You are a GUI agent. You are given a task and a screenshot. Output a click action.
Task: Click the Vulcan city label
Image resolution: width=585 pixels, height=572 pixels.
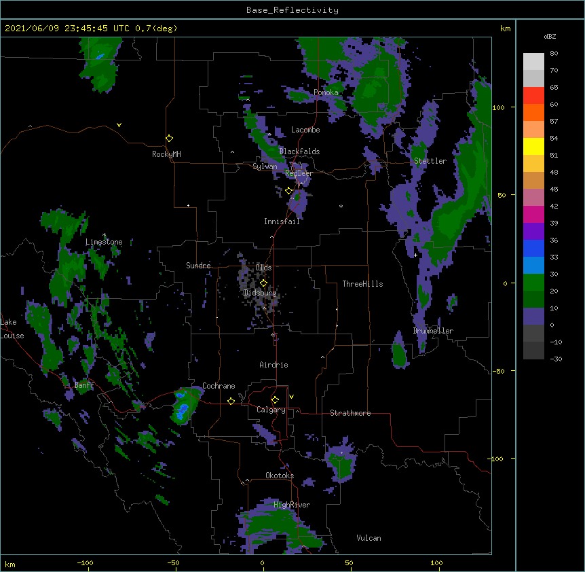pos(369,538)
